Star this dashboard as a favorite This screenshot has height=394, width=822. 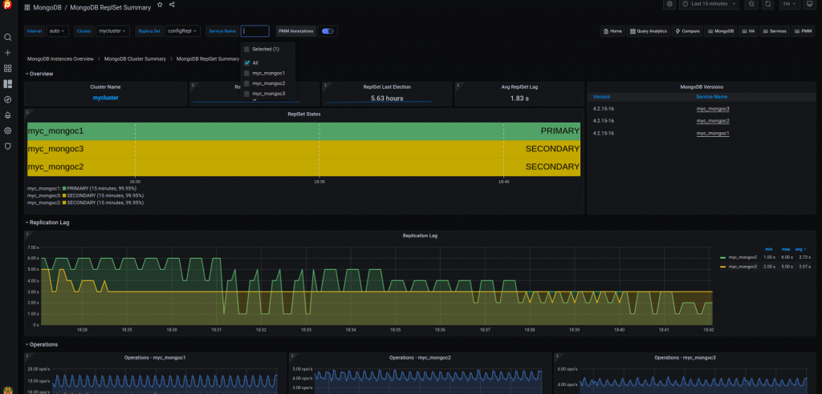(159, 5)
